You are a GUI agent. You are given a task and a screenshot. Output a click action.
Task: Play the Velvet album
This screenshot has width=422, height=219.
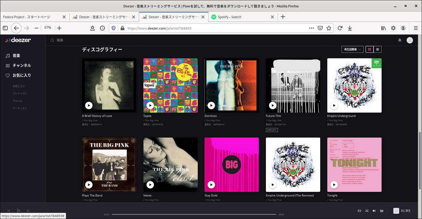[x=150, y=185]
